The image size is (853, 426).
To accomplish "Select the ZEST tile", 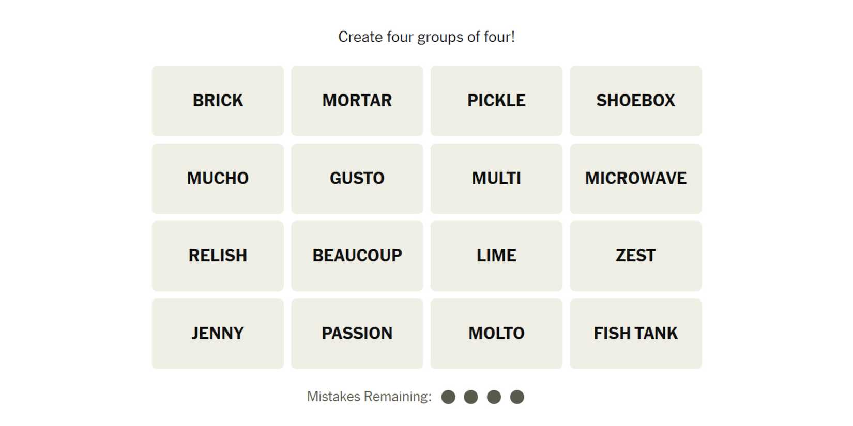I will (635, 256).
